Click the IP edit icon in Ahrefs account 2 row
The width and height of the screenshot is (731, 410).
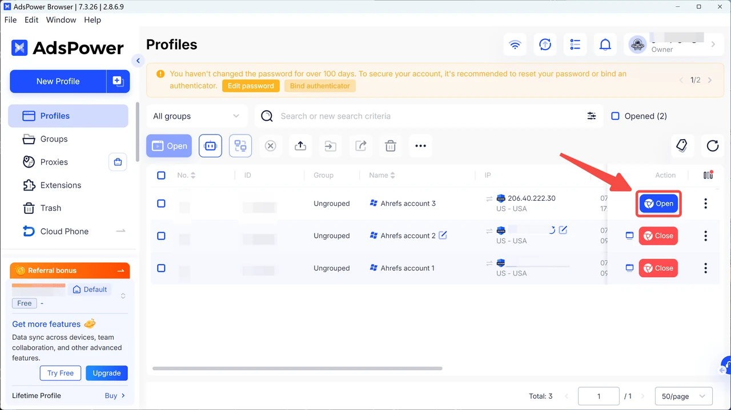click(x=563, y=230)
